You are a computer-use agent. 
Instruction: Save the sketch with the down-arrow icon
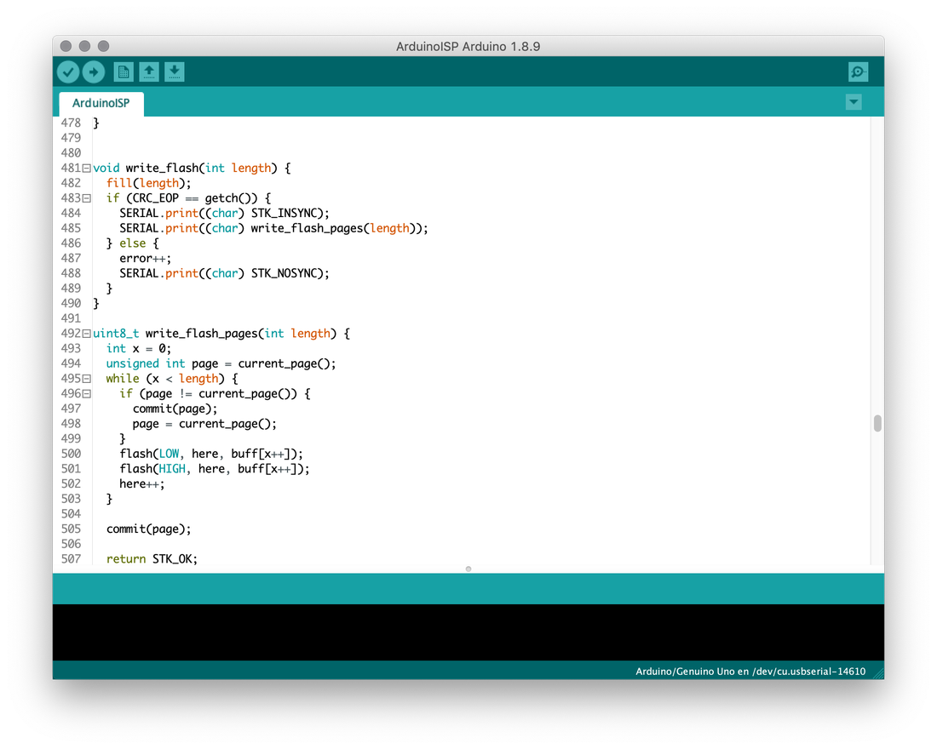tap(174, 72)
